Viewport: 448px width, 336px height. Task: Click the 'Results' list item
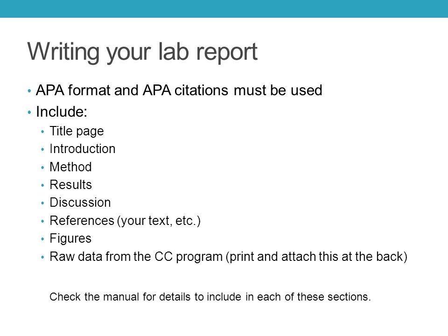pos(70,185)
